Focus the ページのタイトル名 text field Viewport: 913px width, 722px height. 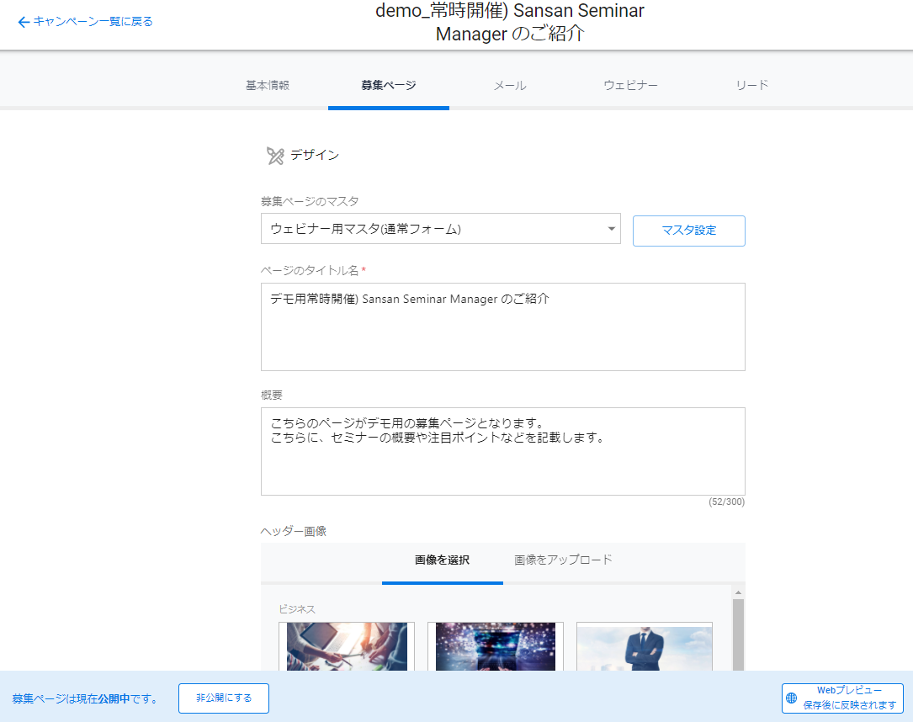(x=503, y=326)
